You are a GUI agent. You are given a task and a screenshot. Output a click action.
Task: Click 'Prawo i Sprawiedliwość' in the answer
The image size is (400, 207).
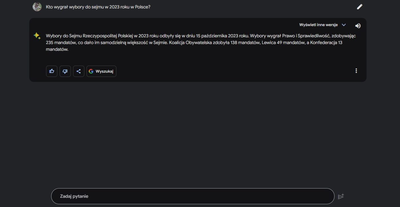[305, 36]
